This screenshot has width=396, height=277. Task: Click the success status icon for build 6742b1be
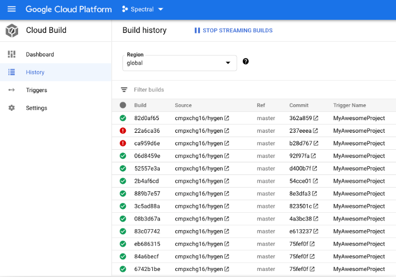click(x=123, y=269)
